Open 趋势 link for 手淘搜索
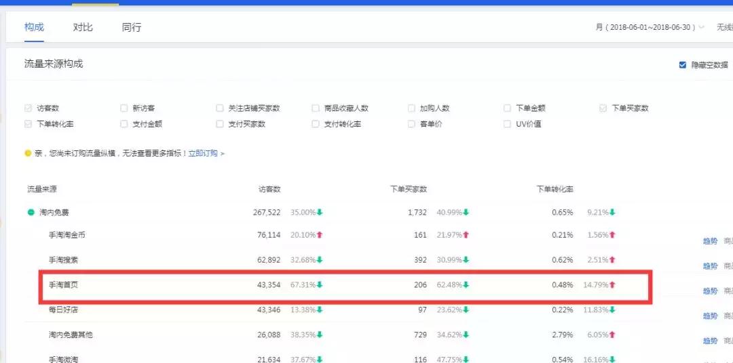The height and width of the screenshot is (363, 733). tap(710, 266)
